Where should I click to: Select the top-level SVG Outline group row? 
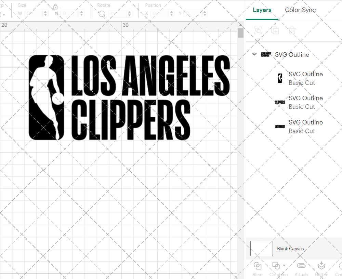tap(294, 54)
